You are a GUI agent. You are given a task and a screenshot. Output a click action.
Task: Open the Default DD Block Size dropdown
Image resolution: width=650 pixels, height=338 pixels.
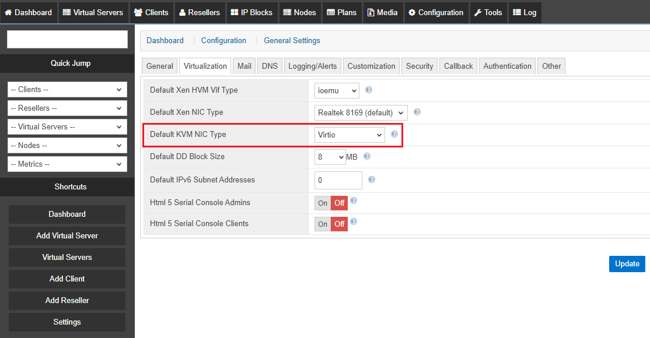pyautogui.click(x=330, y=157)
